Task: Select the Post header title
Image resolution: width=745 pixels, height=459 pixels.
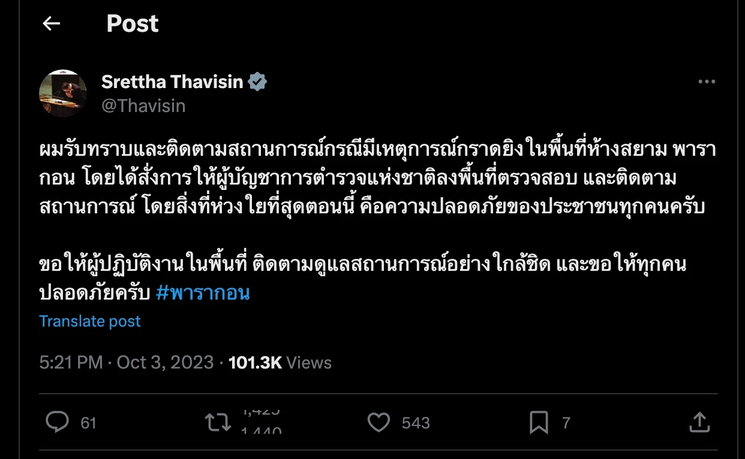Action: pyautogui.click(x=132, y=23)
